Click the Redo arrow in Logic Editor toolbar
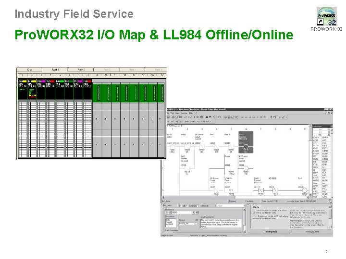The width and height of the screenshot is (346, 259). pos(189,117)
